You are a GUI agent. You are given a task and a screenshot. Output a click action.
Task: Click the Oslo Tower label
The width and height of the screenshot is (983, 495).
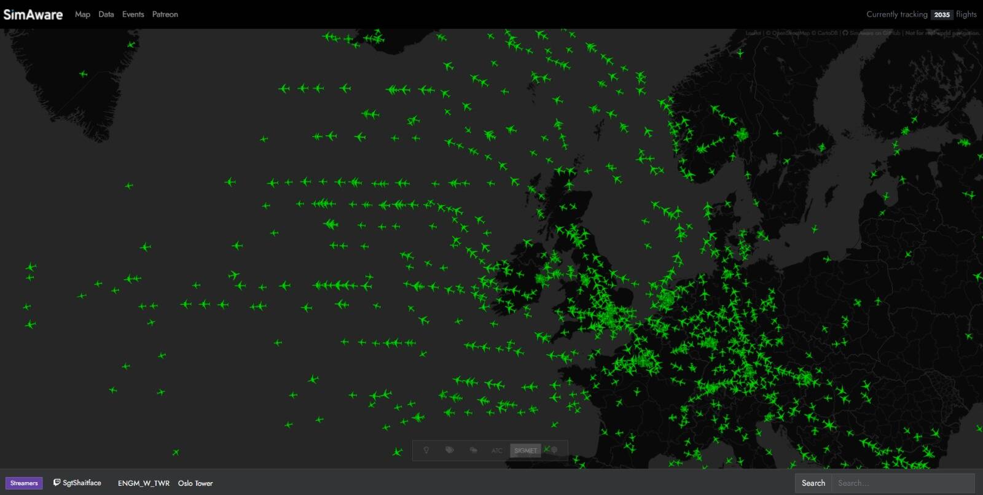pos(195,483)
